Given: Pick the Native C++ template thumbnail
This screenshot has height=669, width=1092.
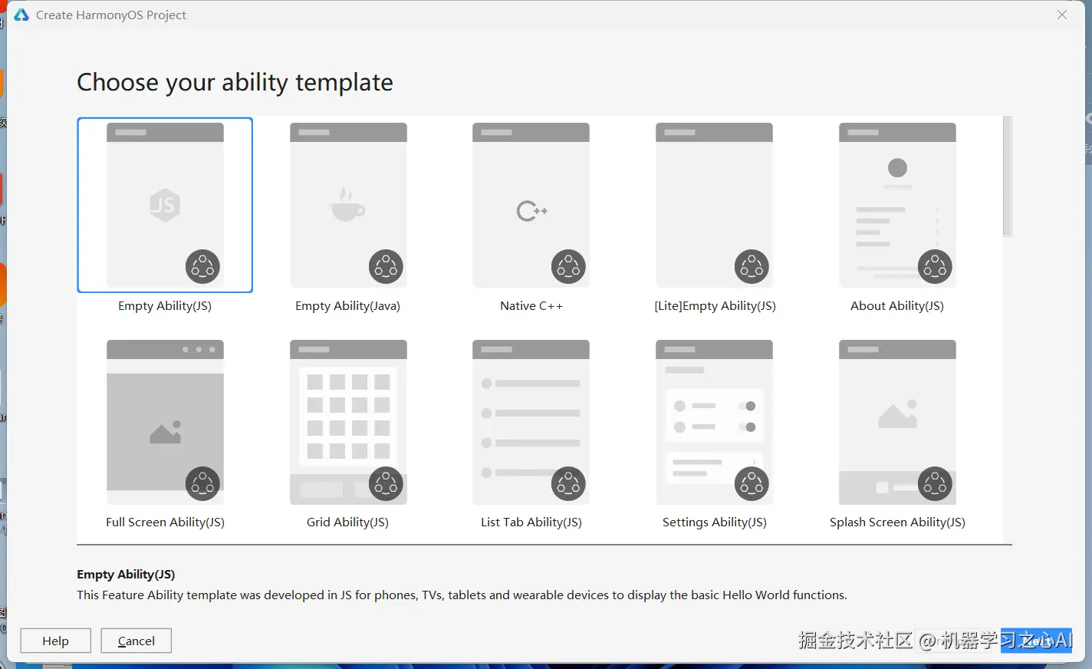Looking at the screenshot, I should click(x=531, y=205).
